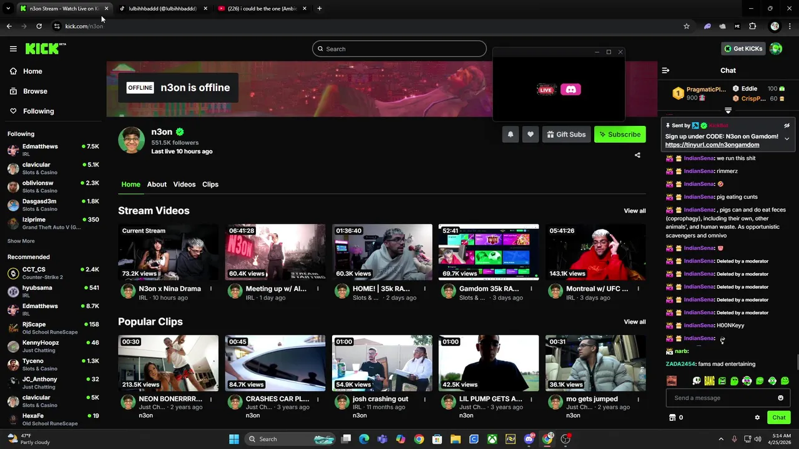Screen dimensions: 799x449
Task: Open the hamburger sidebar menu
Action: pyautogui.click(x=13, y=49)
